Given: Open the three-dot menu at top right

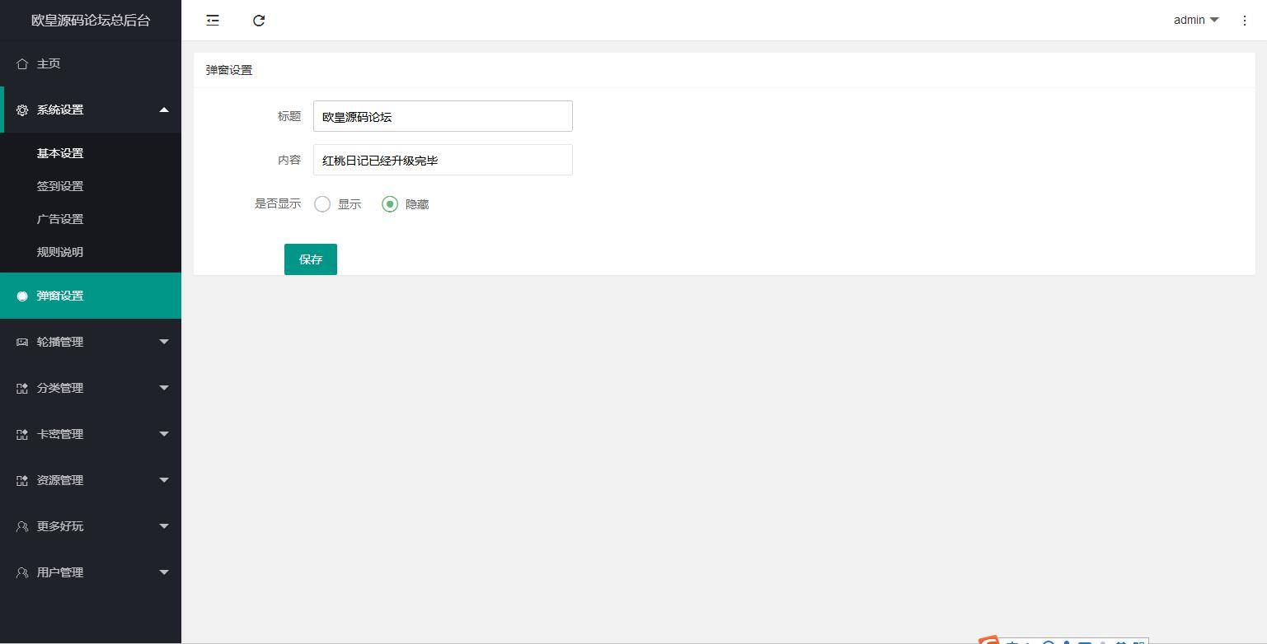Looking at the screenshot, I should (1245, 21).
